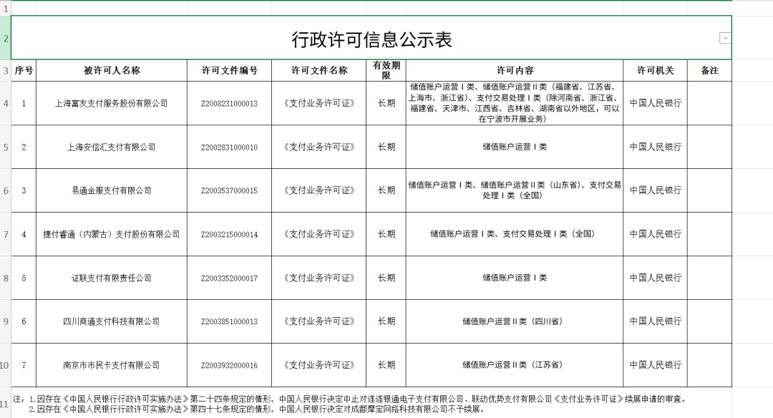Select license number Z2003352000017
773x418 pixels.
coord(229,278)
